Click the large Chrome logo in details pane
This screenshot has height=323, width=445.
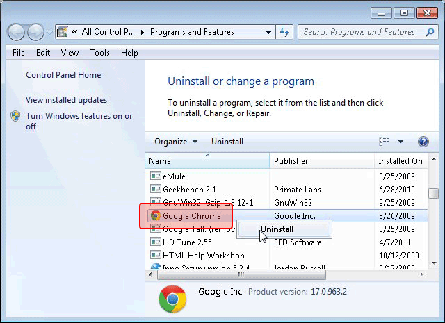tap(172, 299)
